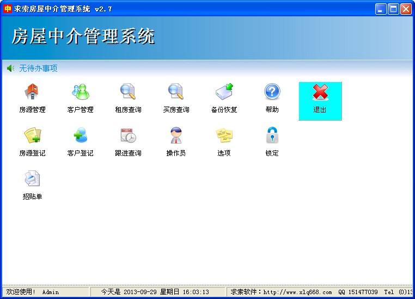Click the 欢迎使用! Admin status panel
415x299 pixels.
(46, 292)
